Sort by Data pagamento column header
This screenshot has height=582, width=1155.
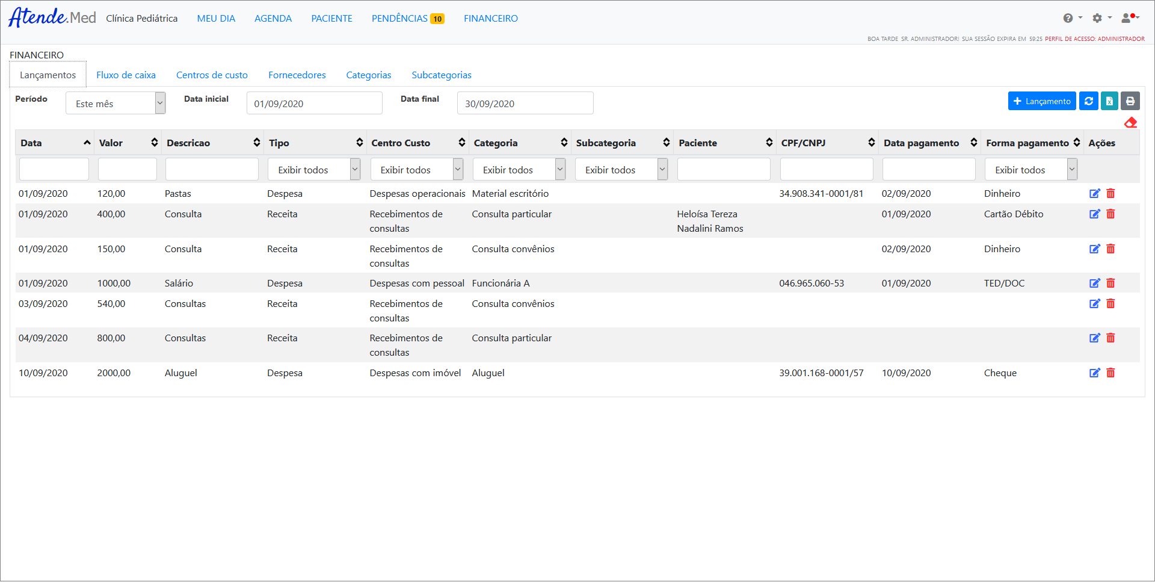930,143
